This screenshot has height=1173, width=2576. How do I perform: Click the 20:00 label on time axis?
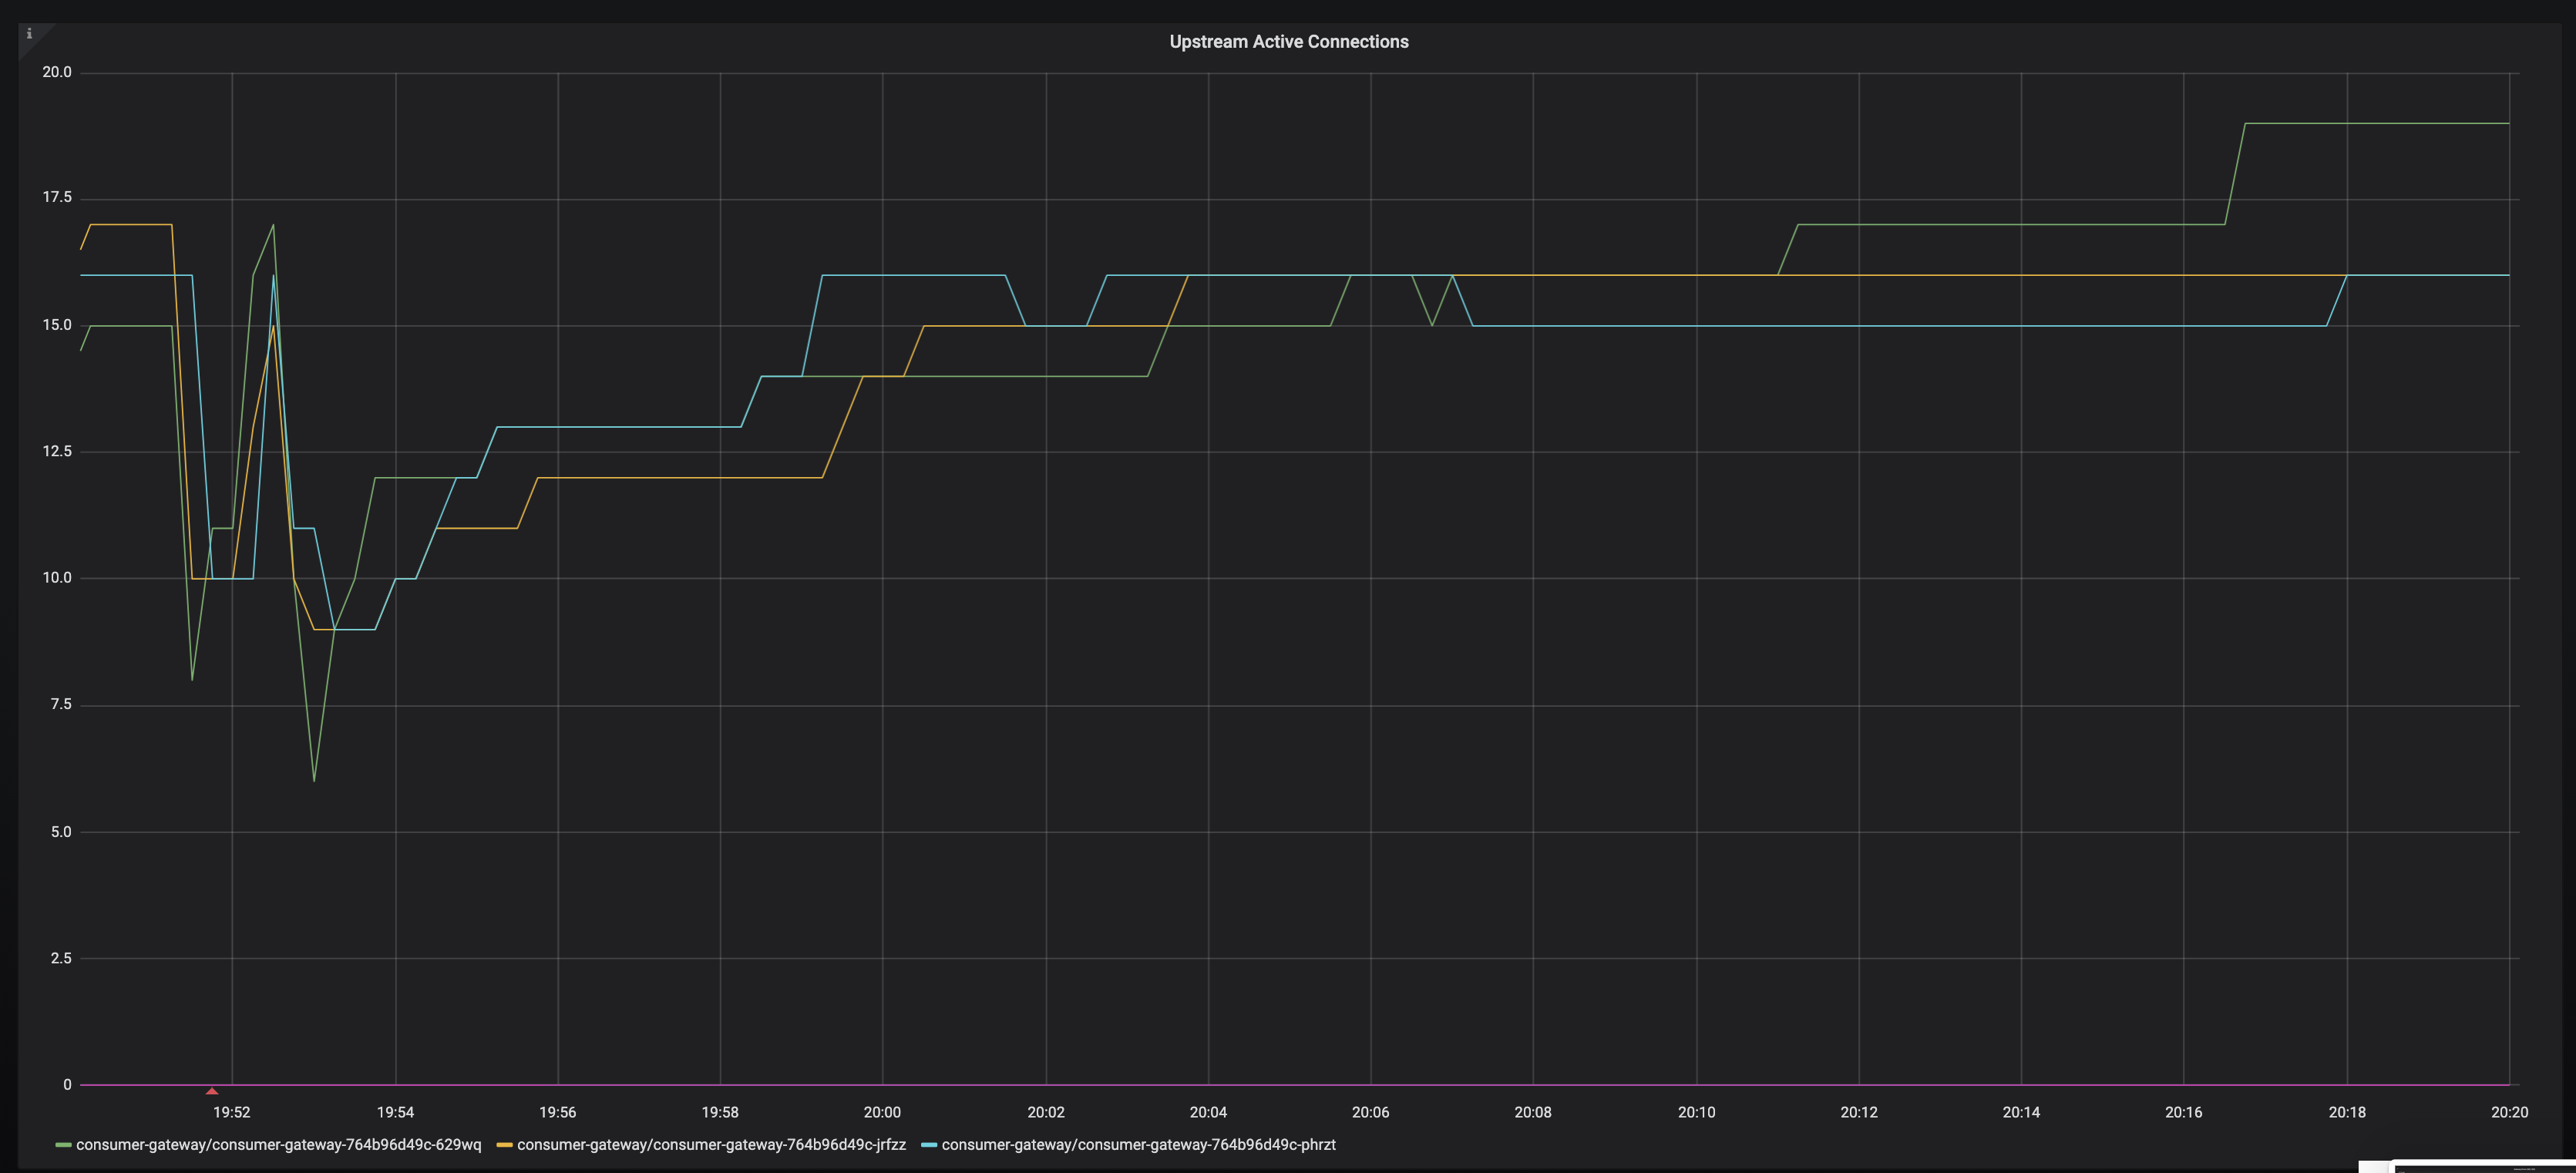click(x=882, y=1112)
